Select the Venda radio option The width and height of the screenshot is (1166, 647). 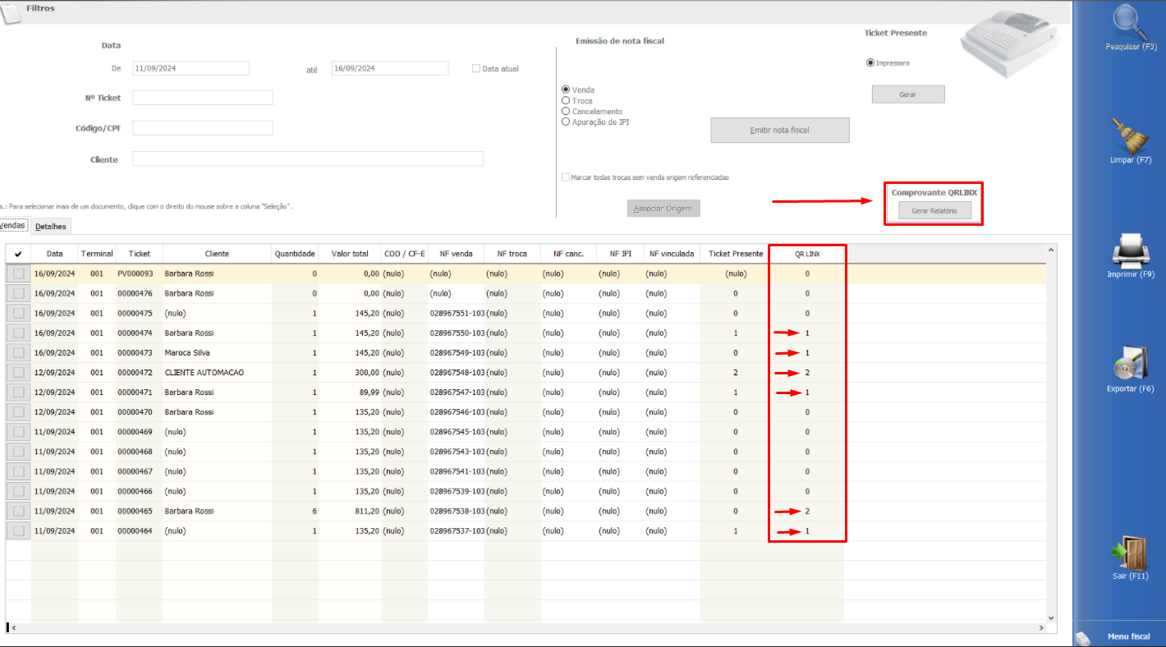566,89
